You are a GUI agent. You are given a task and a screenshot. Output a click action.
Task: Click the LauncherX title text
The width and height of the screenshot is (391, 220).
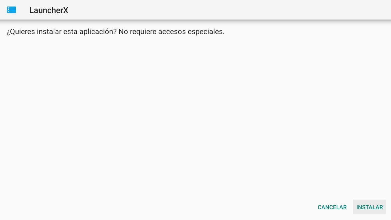[49, 10]
